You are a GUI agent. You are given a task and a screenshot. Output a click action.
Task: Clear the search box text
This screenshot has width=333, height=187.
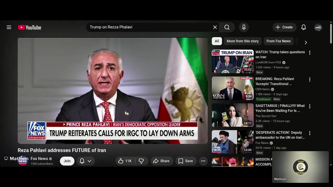pos(215,27)
